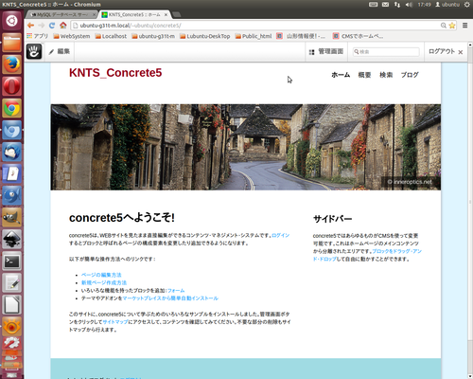Select ブログ in site navigation
This screenshot has width=473, height=379.
tap(410, 75)
